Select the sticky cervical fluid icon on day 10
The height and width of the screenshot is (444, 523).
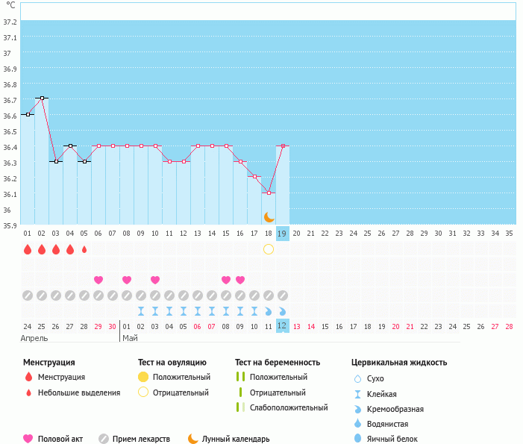[155, 311]
